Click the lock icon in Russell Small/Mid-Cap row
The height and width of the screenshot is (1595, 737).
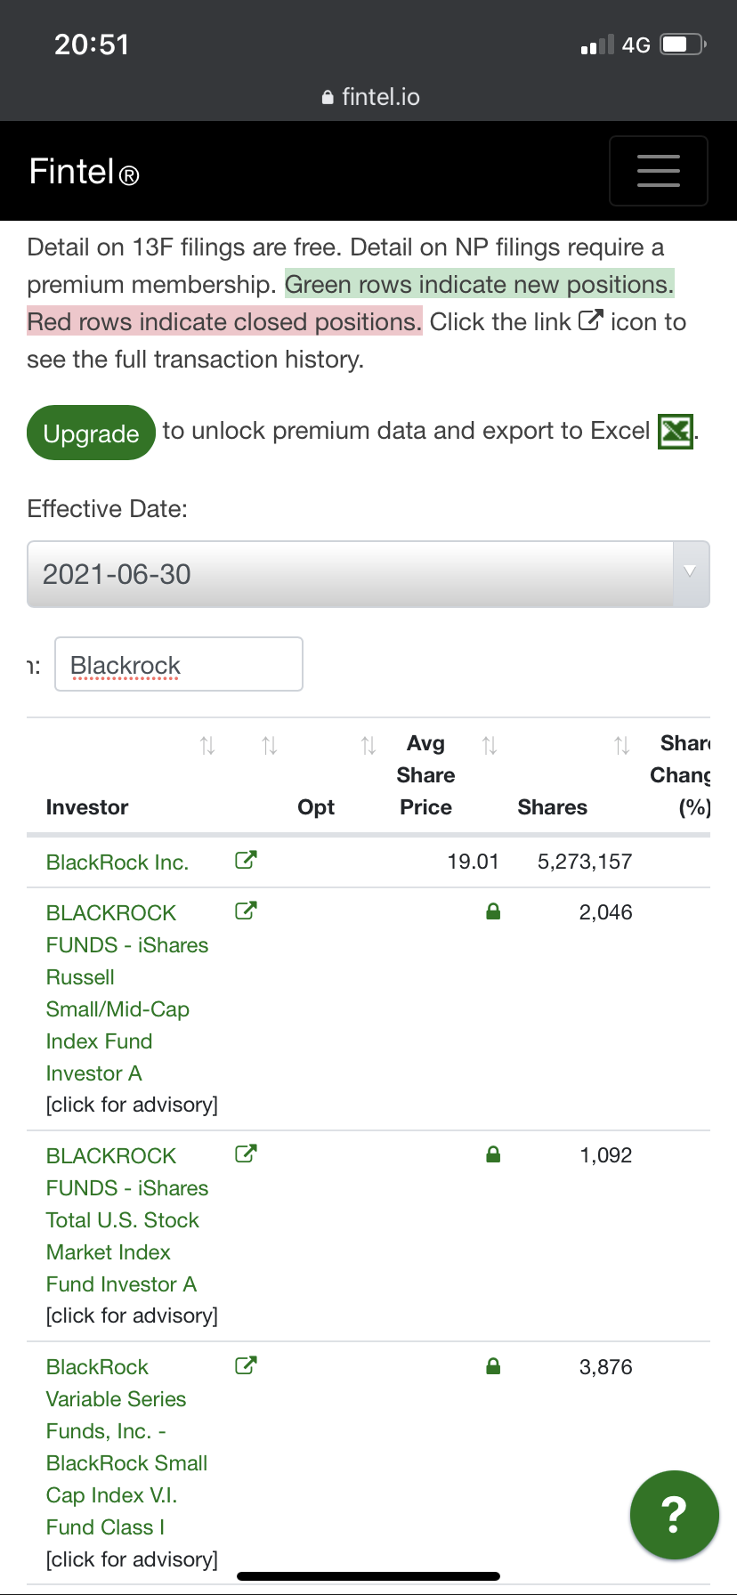493,911
